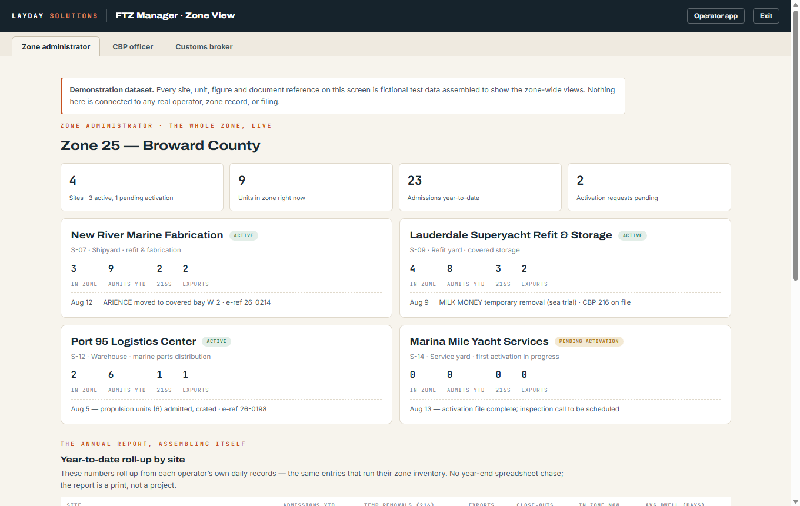The width and height of the screenshot is (800, 506).
Task: Click the PENDING ACTIVATION badge
Action: [589, 341]
